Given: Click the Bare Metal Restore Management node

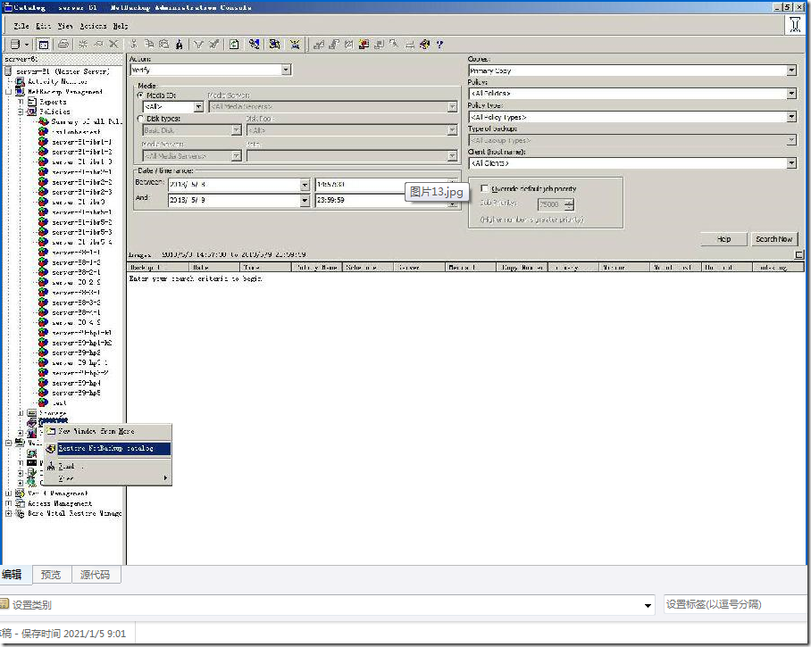Looking at the screenshot, I should 74,514.
